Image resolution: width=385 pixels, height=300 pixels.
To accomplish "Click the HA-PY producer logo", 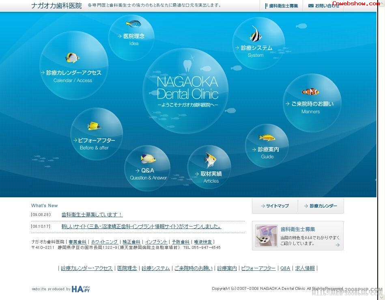I will pyautogui.click(x=81, y=289).
